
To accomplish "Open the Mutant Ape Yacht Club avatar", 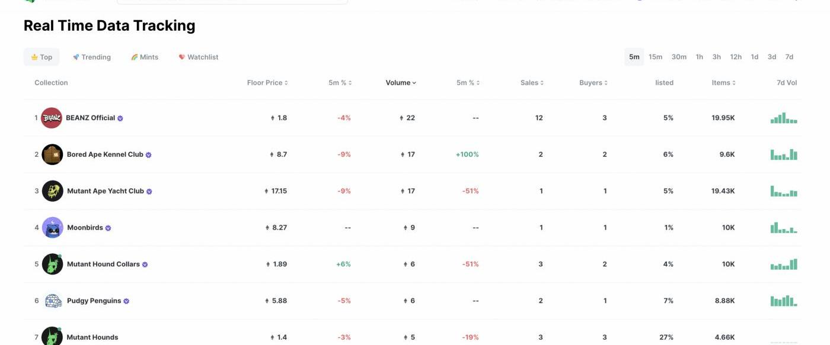I will pos(52,191).
